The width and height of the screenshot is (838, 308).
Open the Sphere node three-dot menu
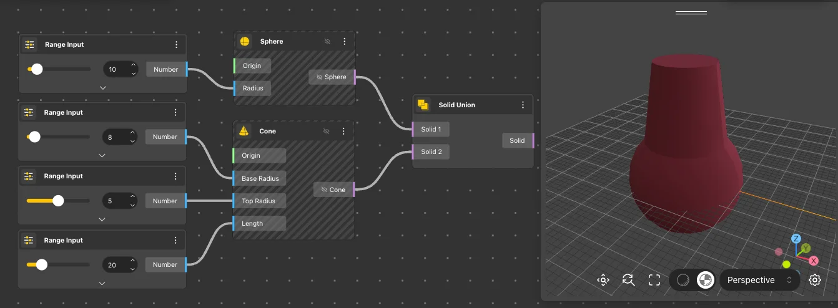pos(344,42)
